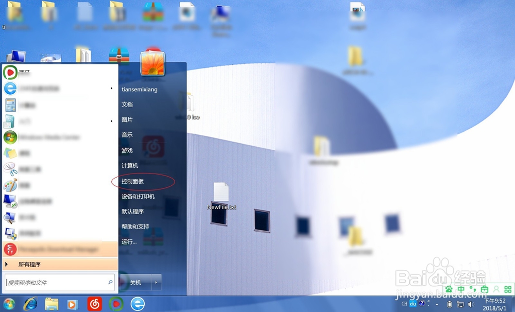Launch the Magnifier from Start menu
Viewport: 515px width, 312px height.
coord(60,217)
